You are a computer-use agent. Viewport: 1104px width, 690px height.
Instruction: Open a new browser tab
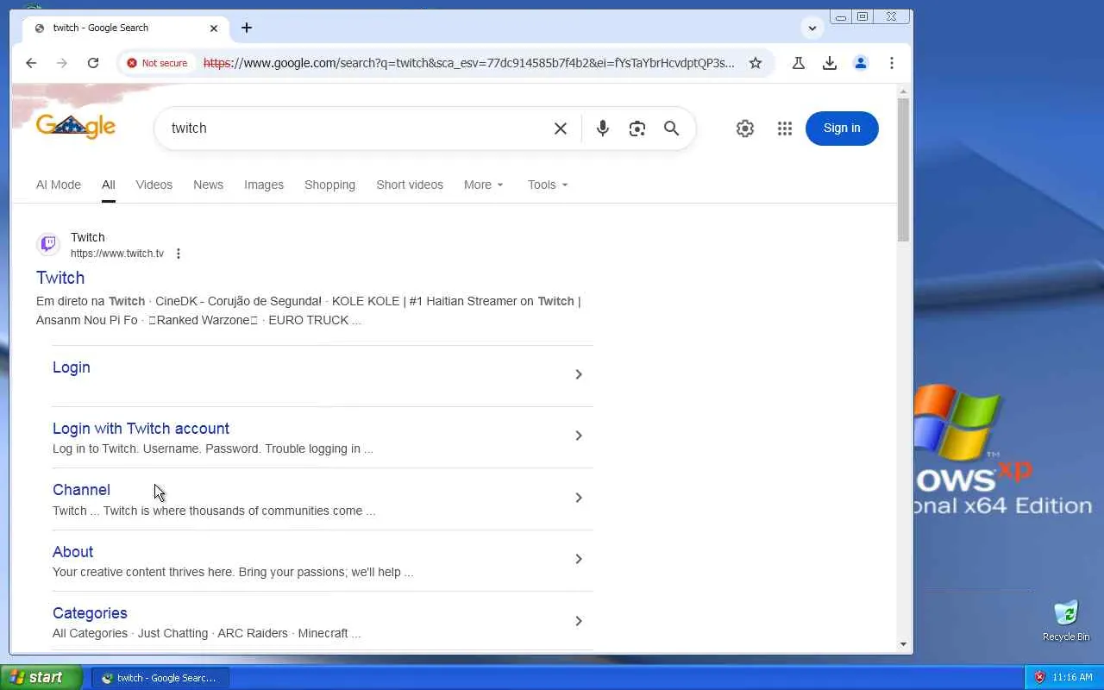247,28
